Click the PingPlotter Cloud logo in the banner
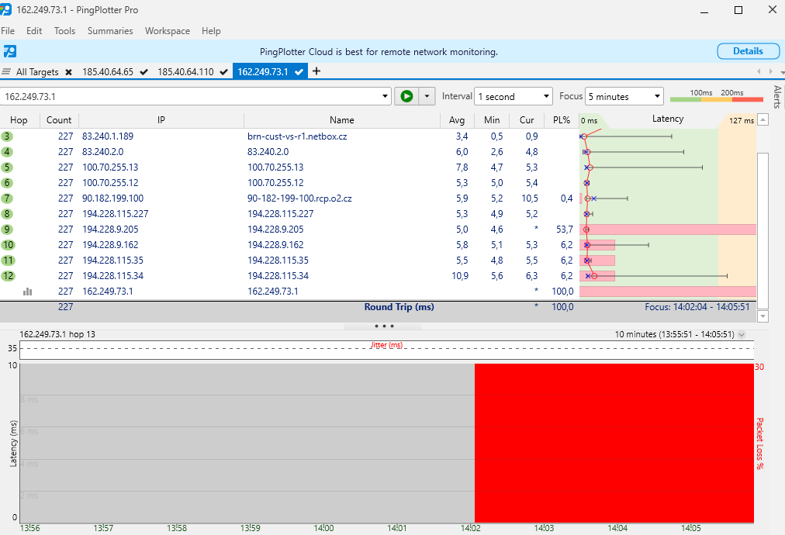Viewport: 785px width, 535px height. tap(9, 52)
